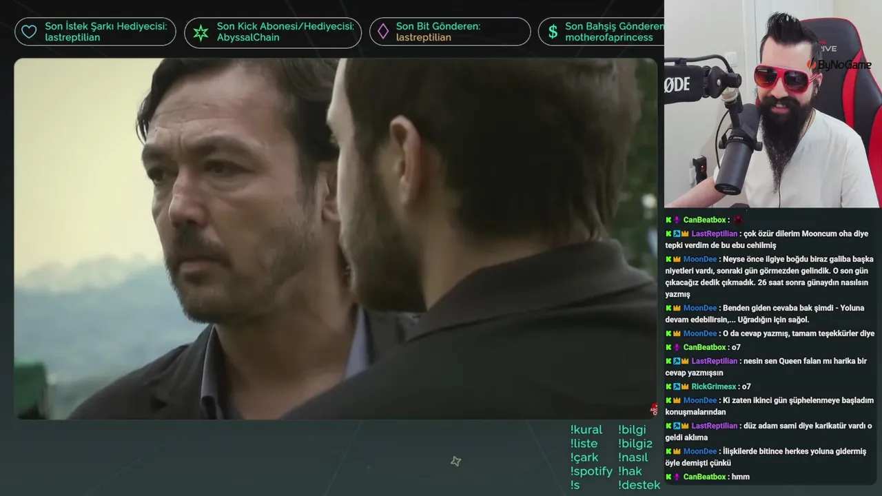Click CanBeatbox username on the hmm message
This screenshot has width=882, height=496.
point(704,477)
